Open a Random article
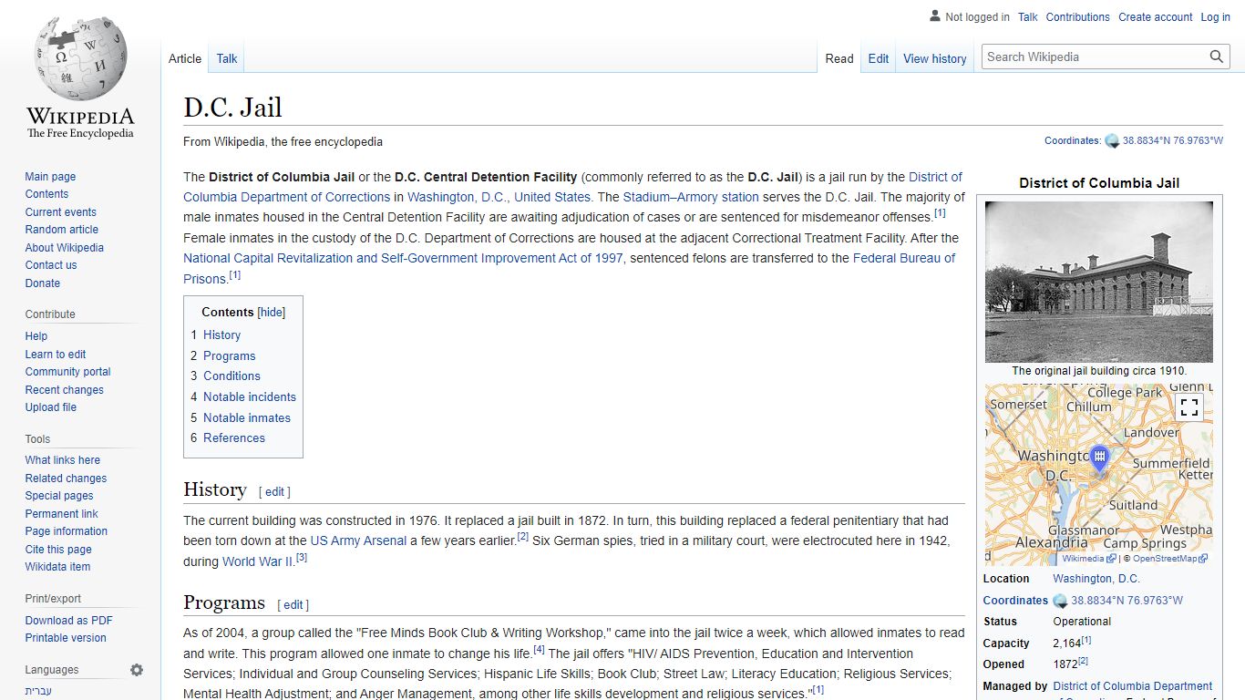Viewport: 1245px width, 700px height. click(61, 230)
